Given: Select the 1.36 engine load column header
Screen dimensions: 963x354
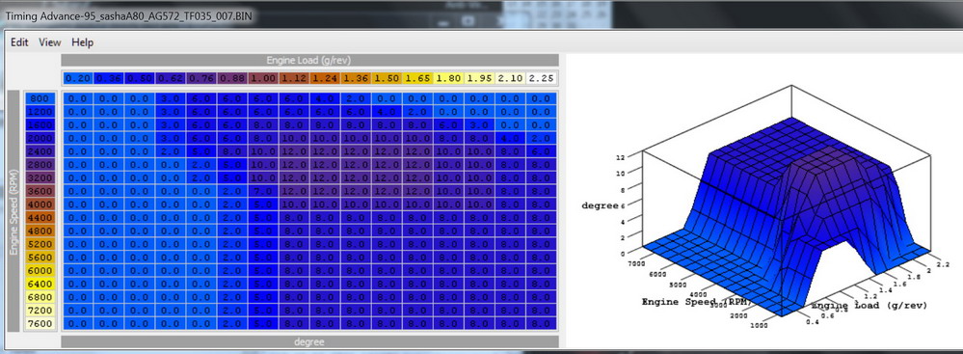Looking at the screenshot, I should coord(357,79).
